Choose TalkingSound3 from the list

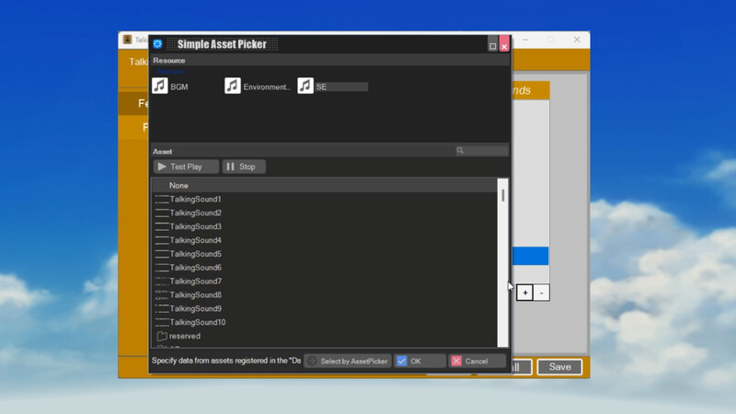pyautogui.click(x=195, y=226)
